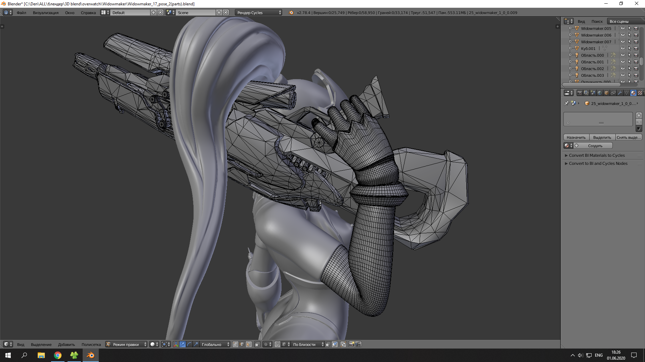Image resolution: width=645 pixels, height=362 pixels.
Task: Open the Рендер Cycles engine dropdown
Action: [259, 12]
